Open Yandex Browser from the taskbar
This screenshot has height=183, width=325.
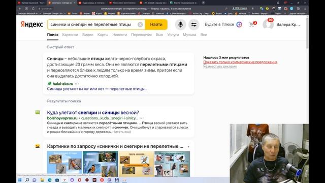point(64,180)
